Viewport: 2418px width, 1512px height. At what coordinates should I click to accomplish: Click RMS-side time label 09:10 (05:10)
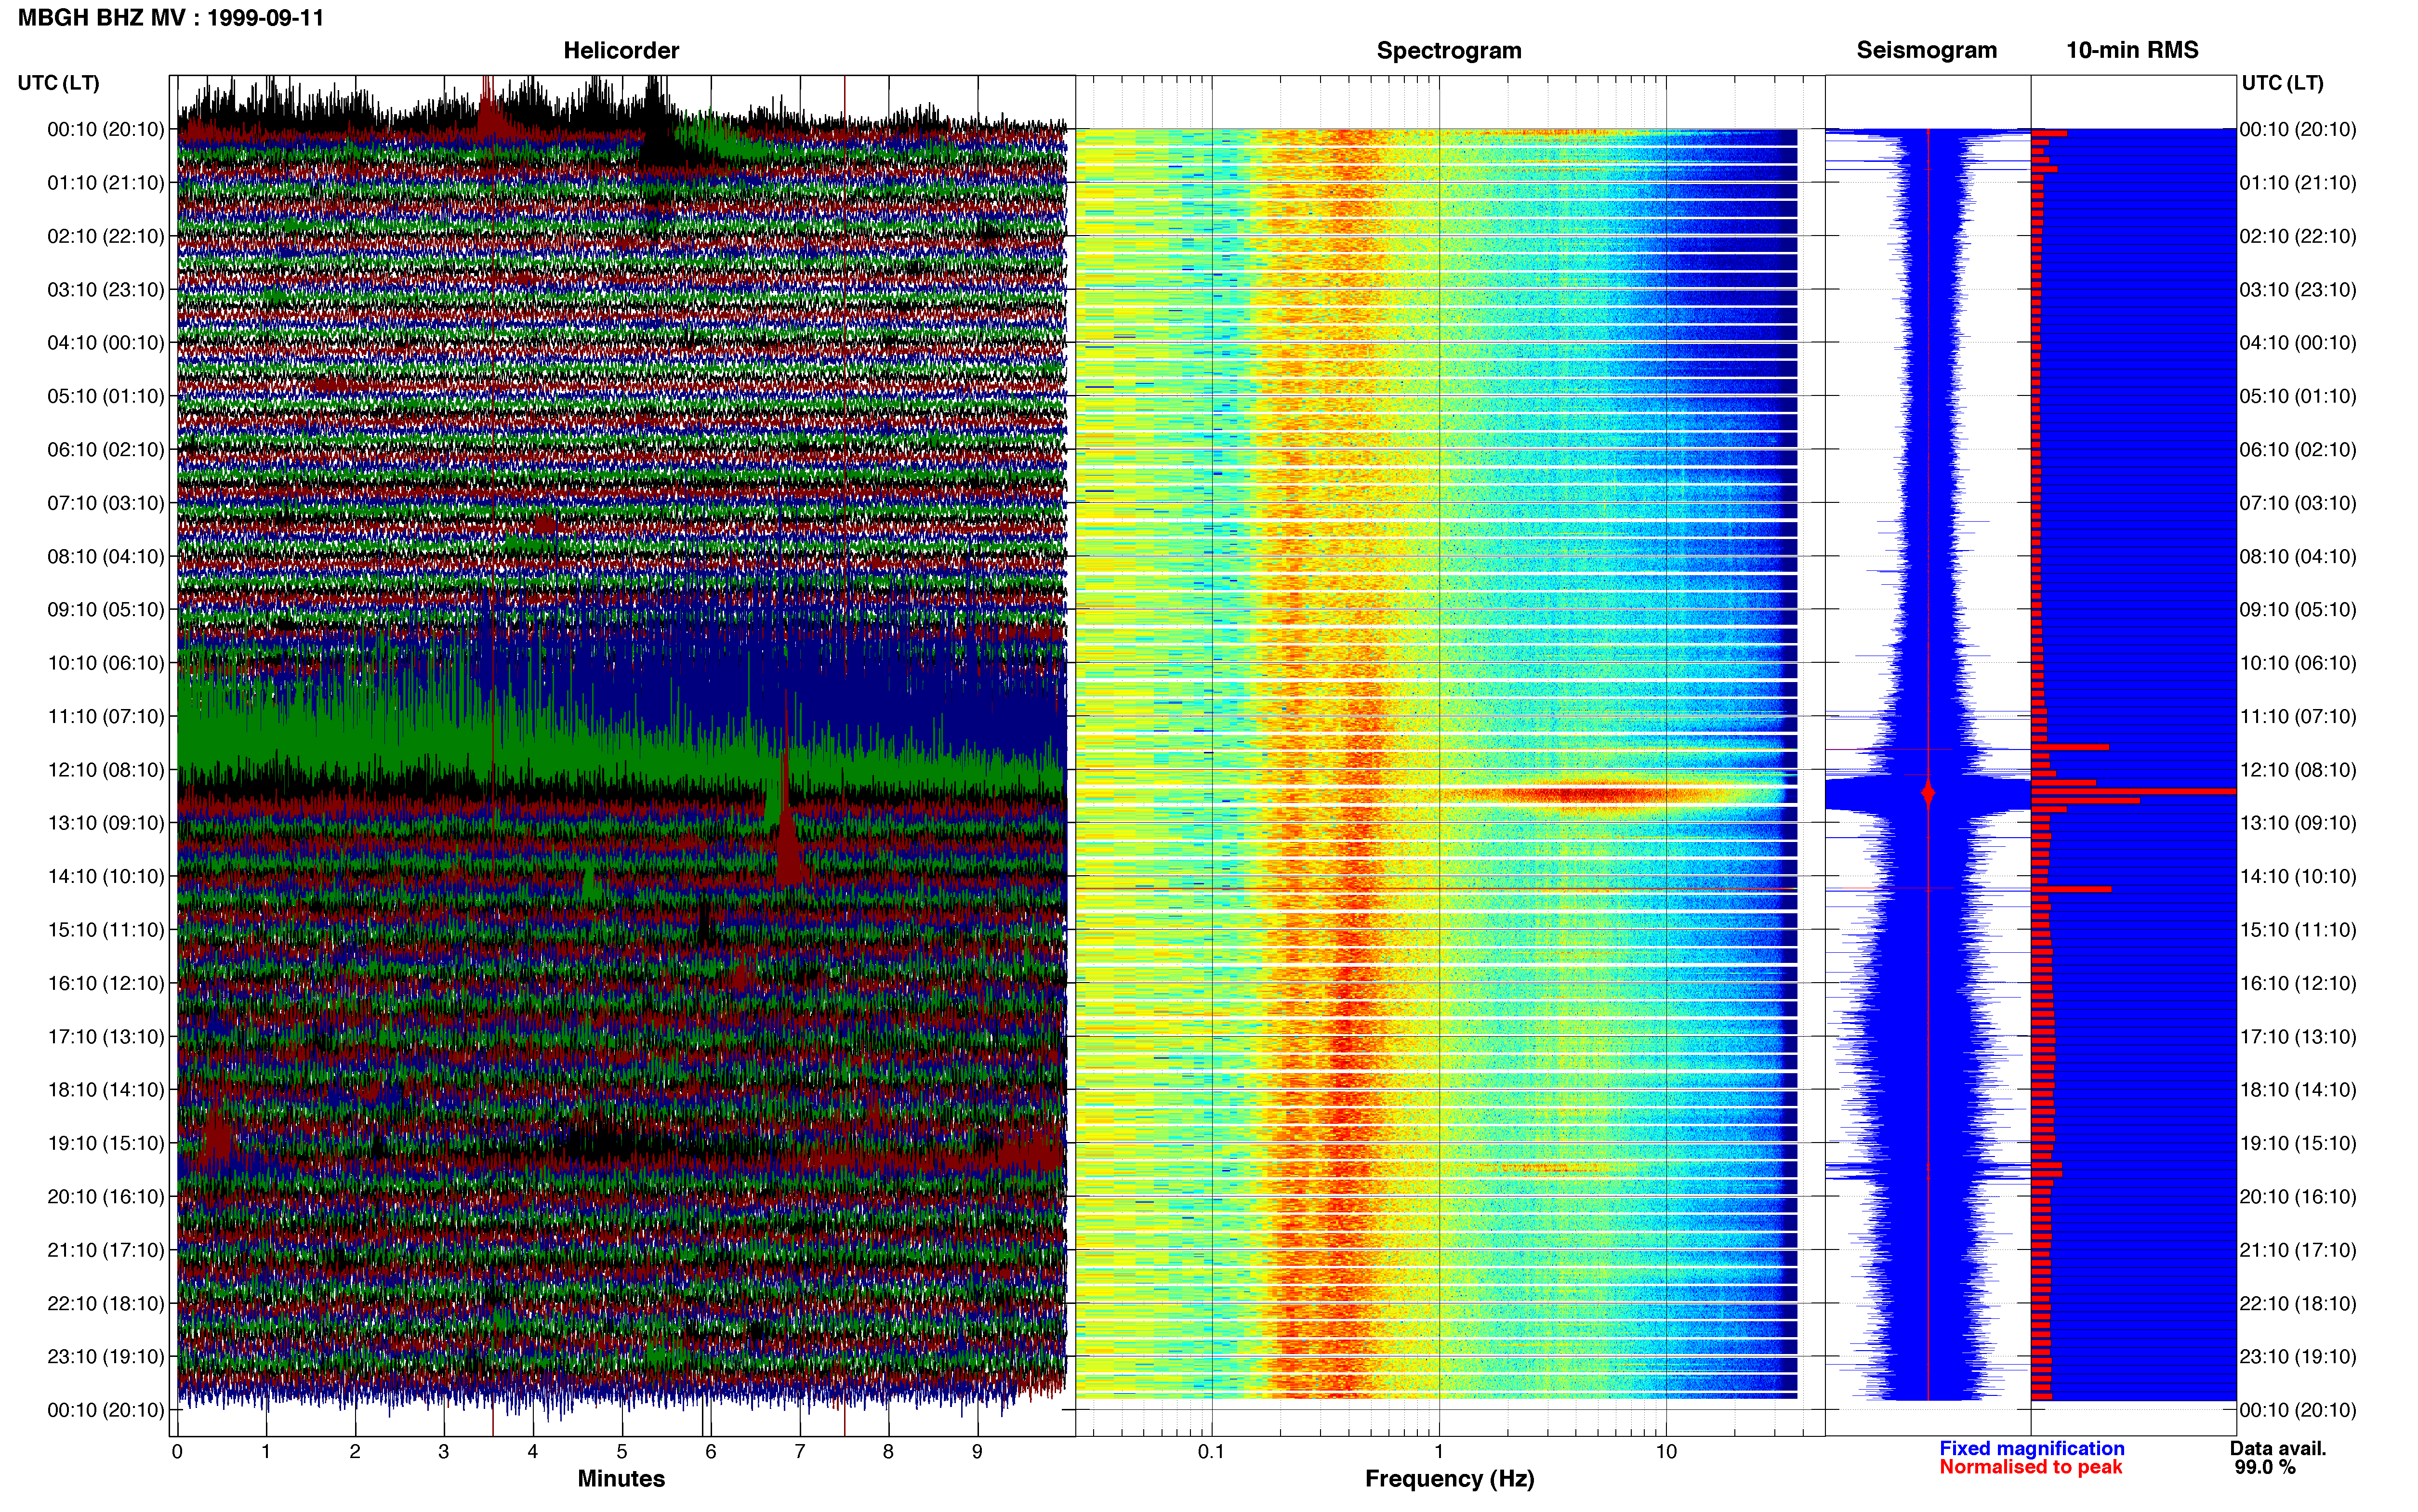point(2298,610)
